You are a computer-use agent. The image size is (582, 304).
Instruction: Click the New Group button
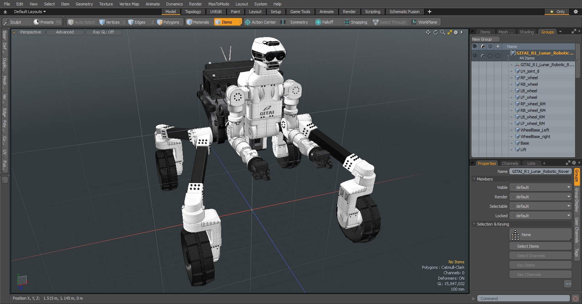tap(485, 39)
